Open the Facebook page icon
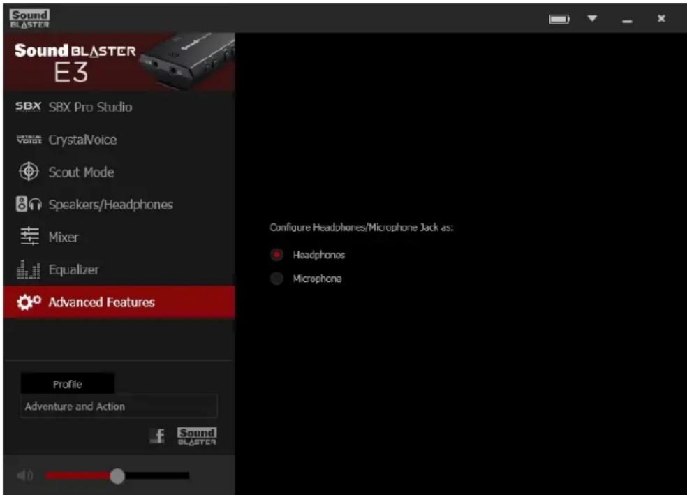The height and width of the screenshot is (495, 687). pyautogui.click(x=157, y=436)
